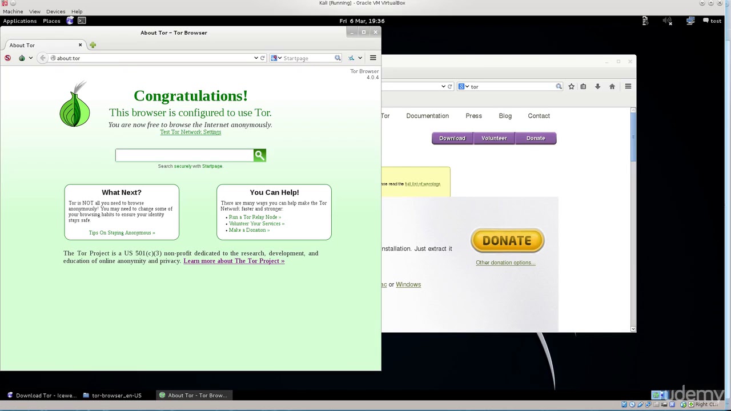Open Google search engine dropdown in Iceweasel window

tap(464, 86)
